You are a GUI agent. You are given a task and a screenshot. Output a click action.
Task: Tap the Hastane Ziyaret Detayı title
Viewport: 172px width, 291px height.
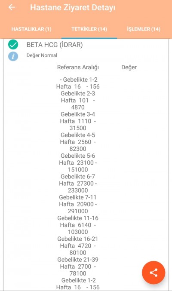point(73,8)
